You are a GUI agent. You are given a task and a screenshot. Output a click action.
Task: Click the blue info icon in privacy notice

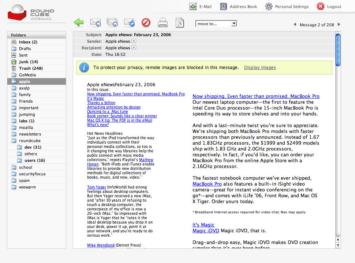[x=84, y=67]
